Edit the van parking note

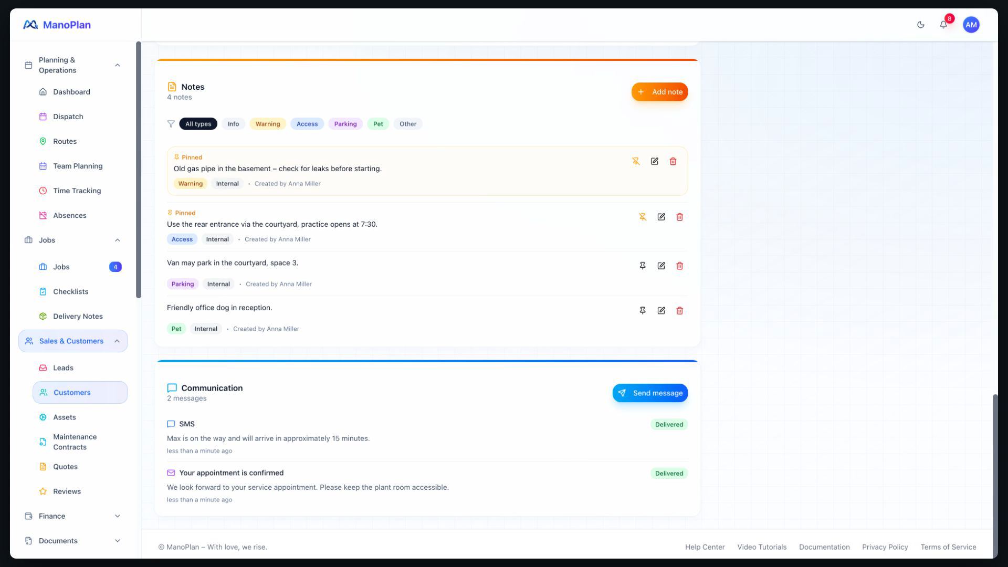click(661, 266)
